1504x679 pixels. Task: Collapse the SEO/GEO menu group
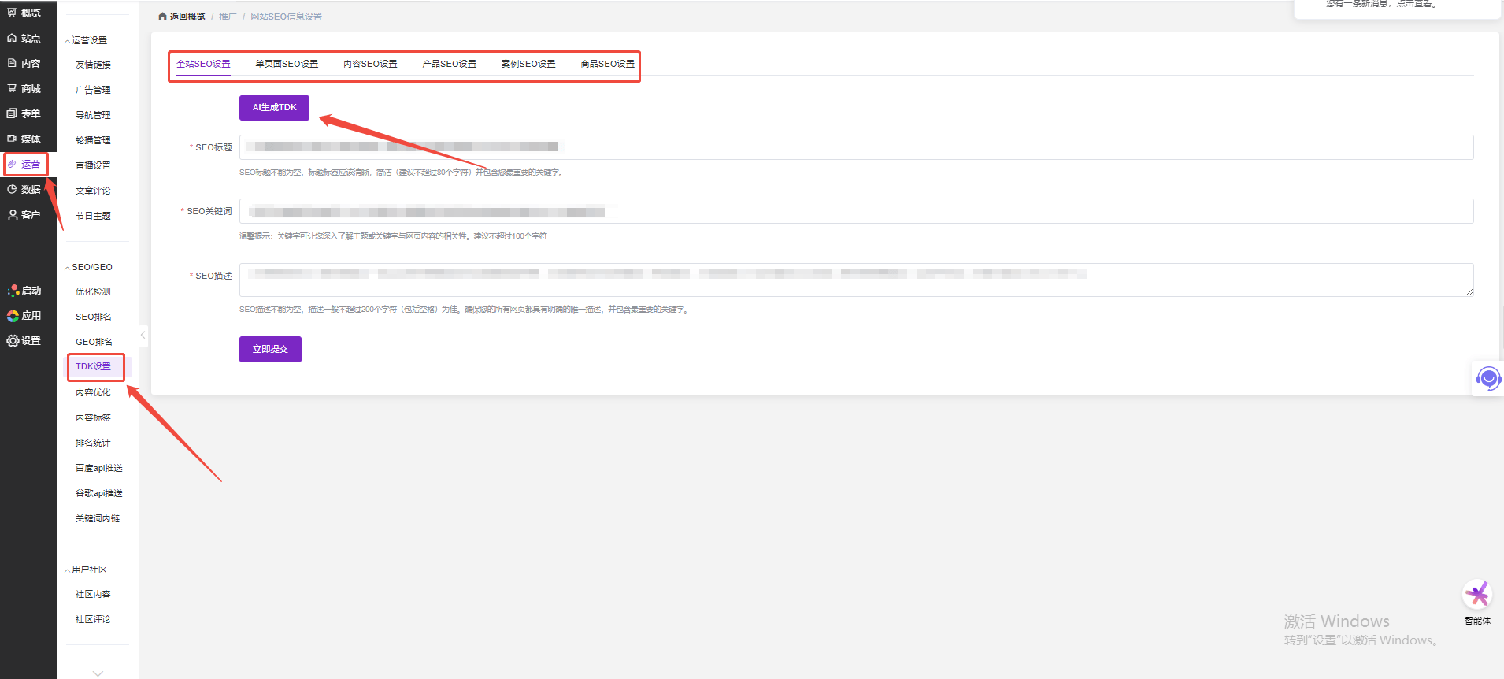click(68, 268)
